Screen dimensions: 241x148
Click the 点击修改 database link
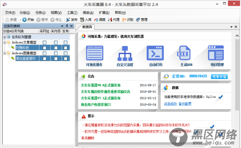171,104
